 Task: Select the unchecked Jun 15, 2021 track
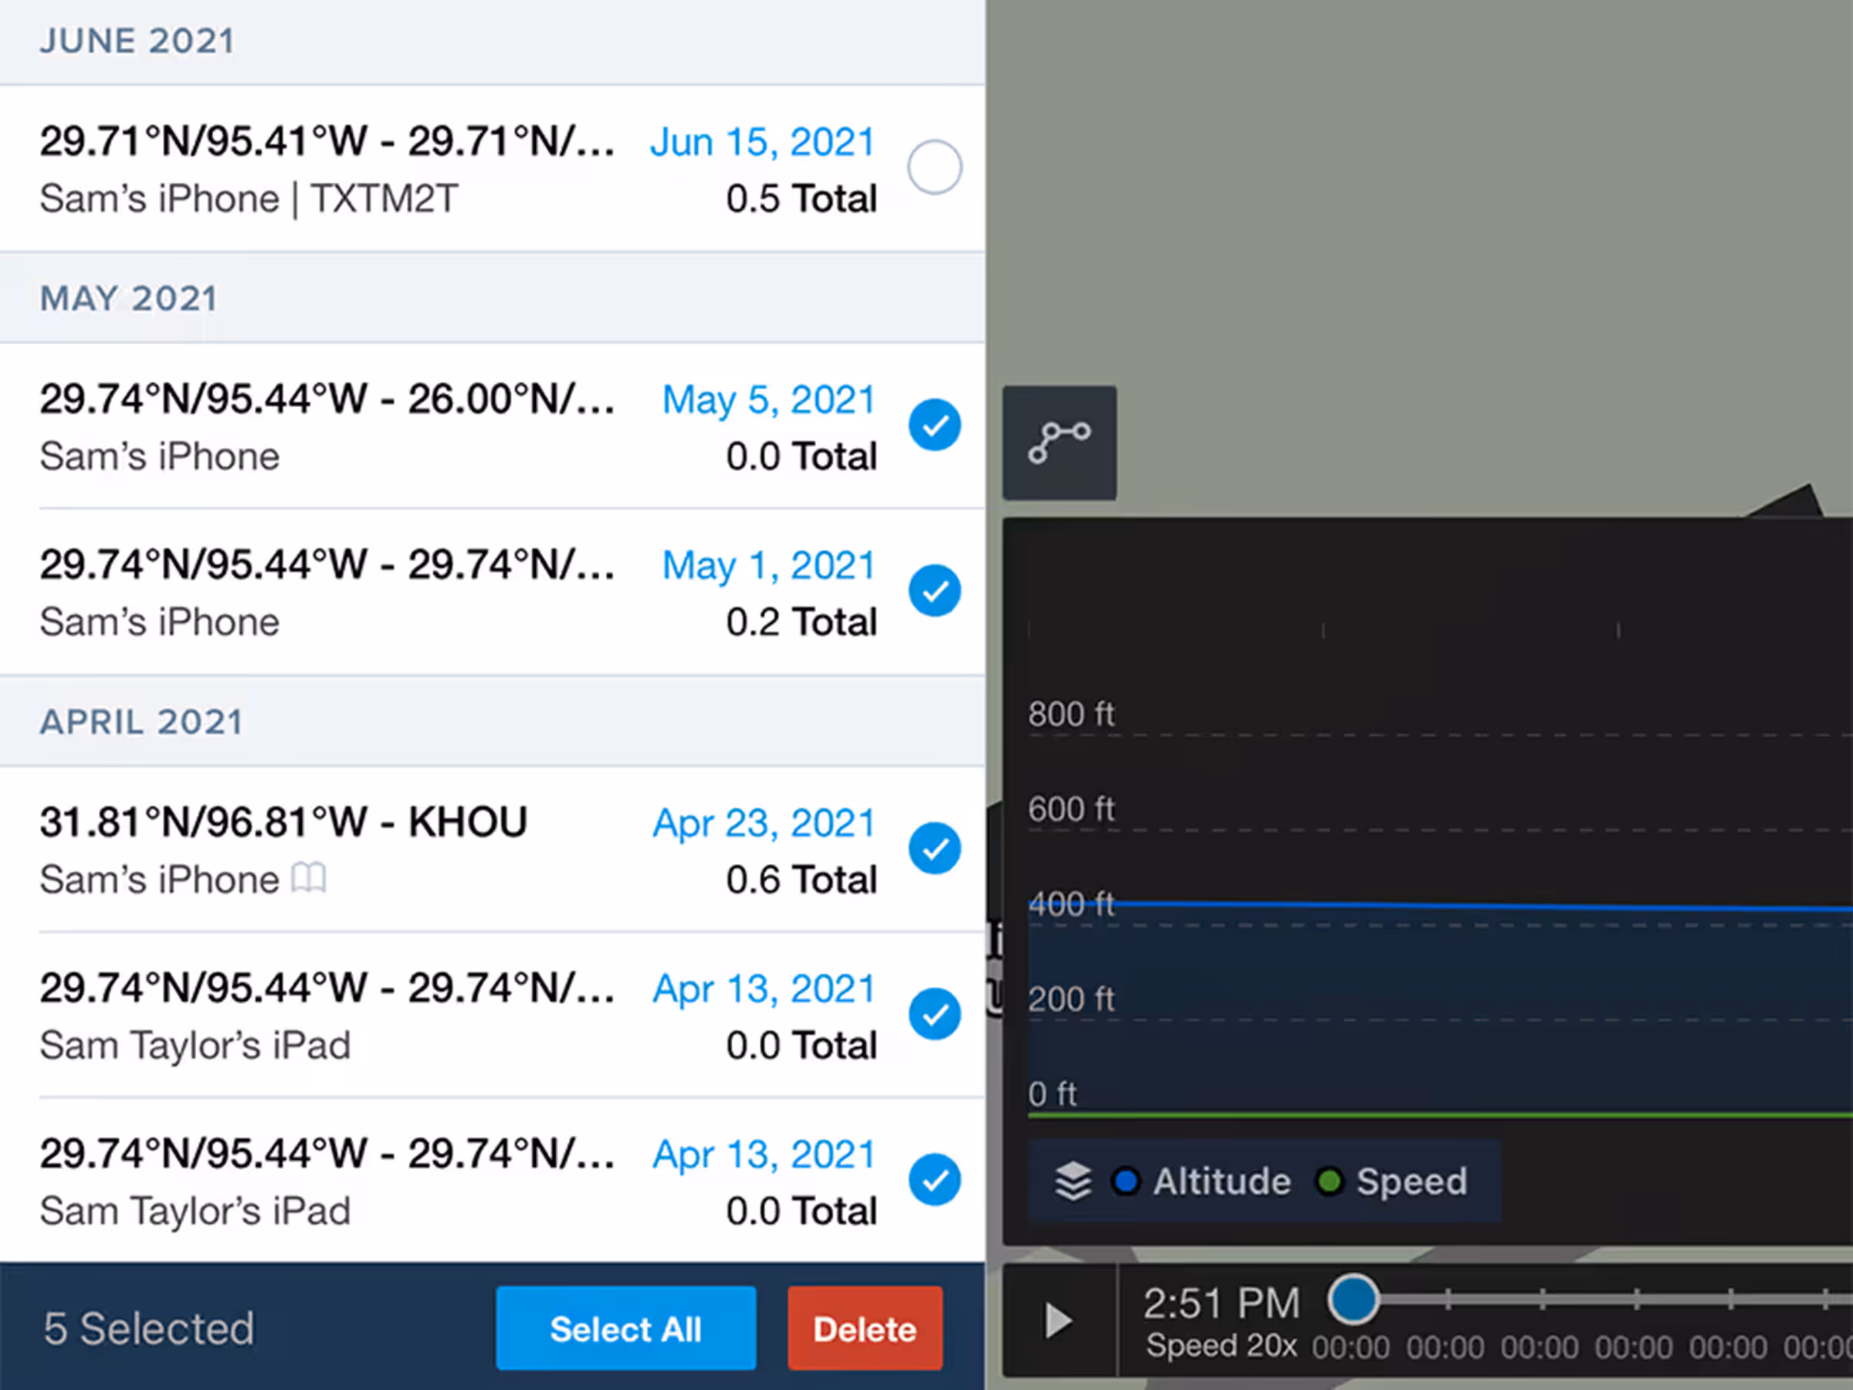(x=934, y=168)
